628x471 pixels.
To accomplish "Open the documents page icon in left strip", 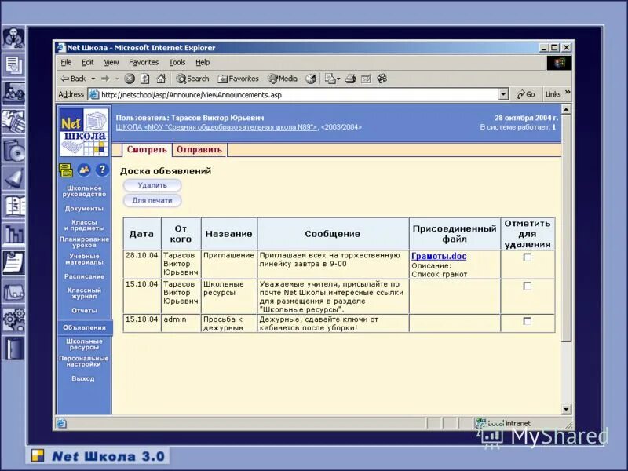I will [x=13, y=65].
